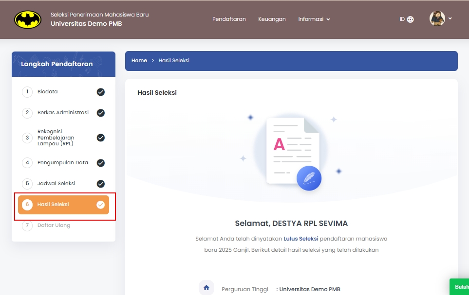Click step number 4 circle icon
The image size is (469, 295).
27,163
